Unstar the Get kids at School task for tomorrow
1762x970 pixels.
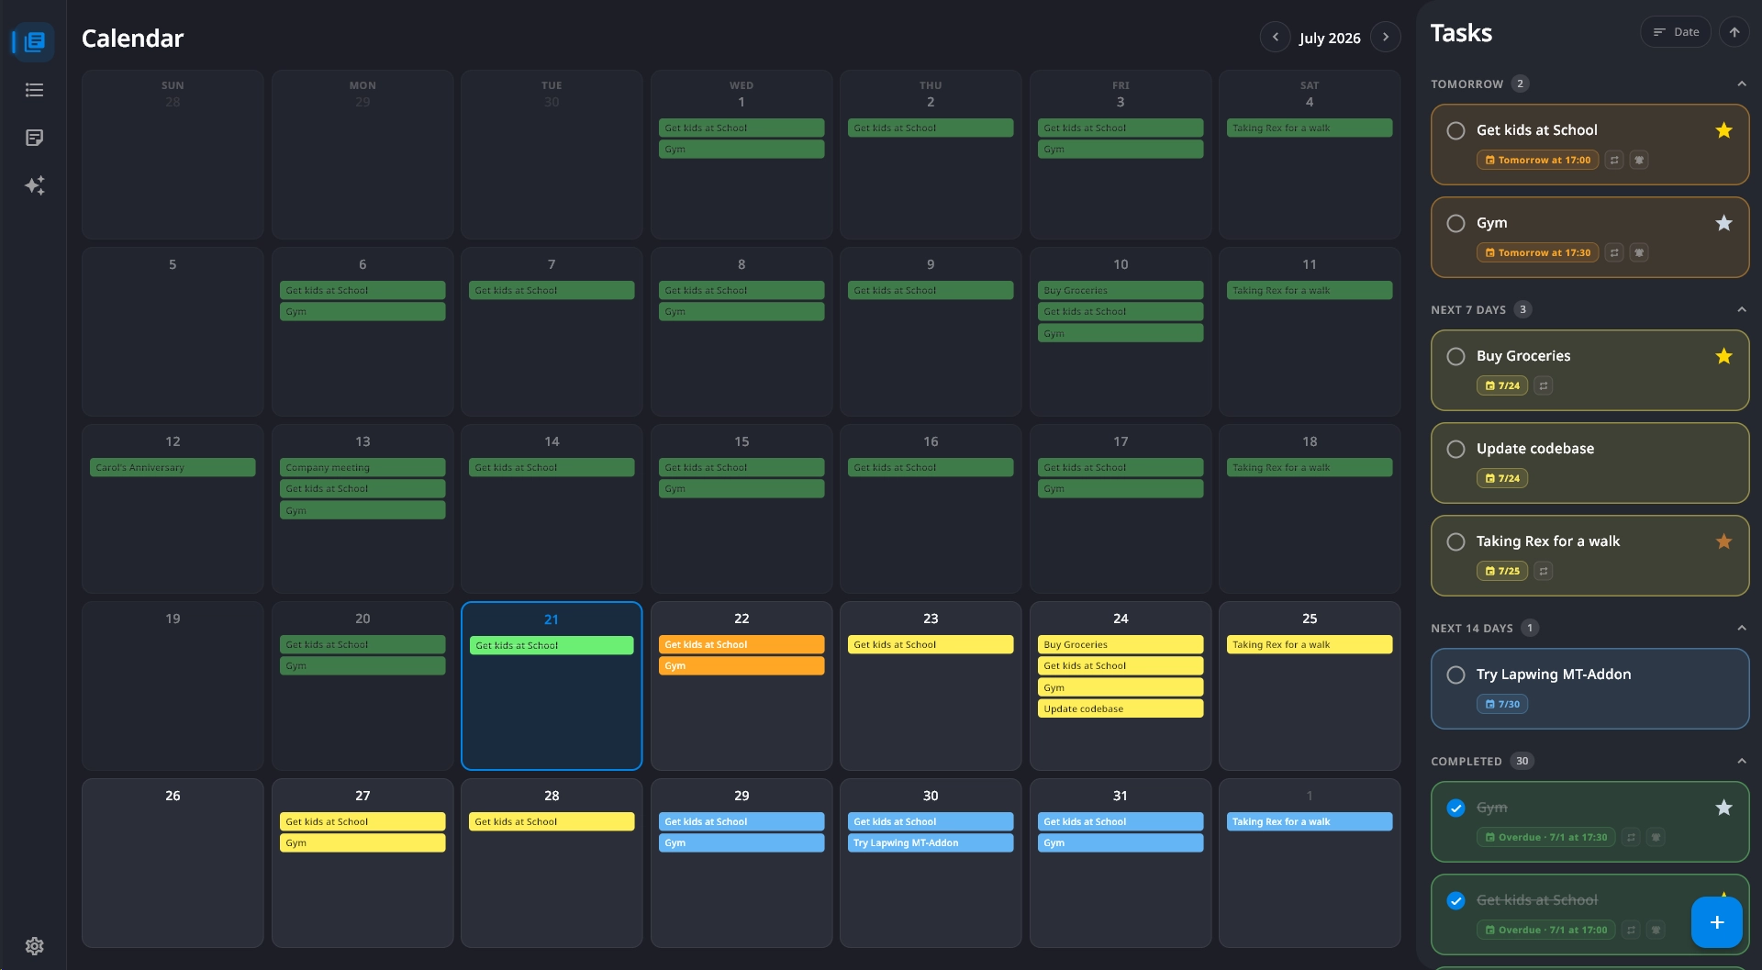[1723, 130]
